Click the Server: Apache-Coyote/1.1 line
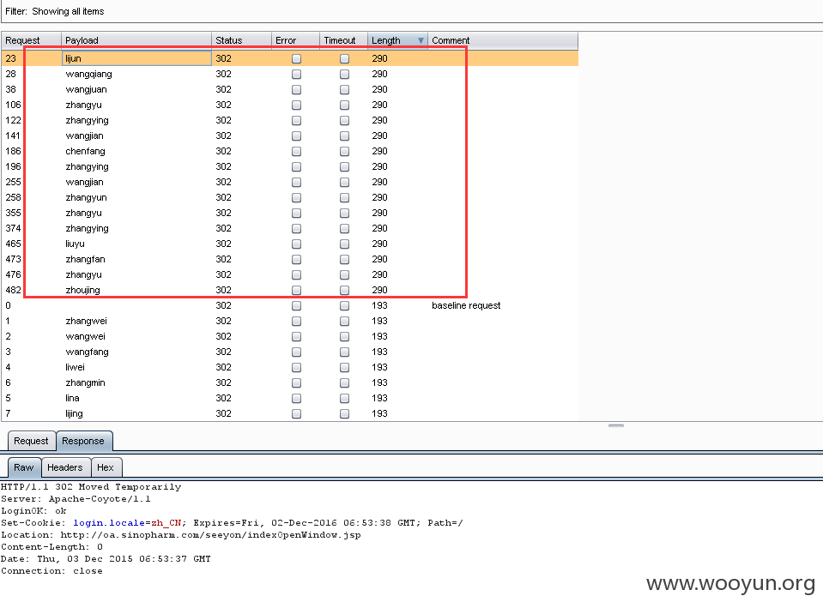823x608 pixels. point(76,499)
